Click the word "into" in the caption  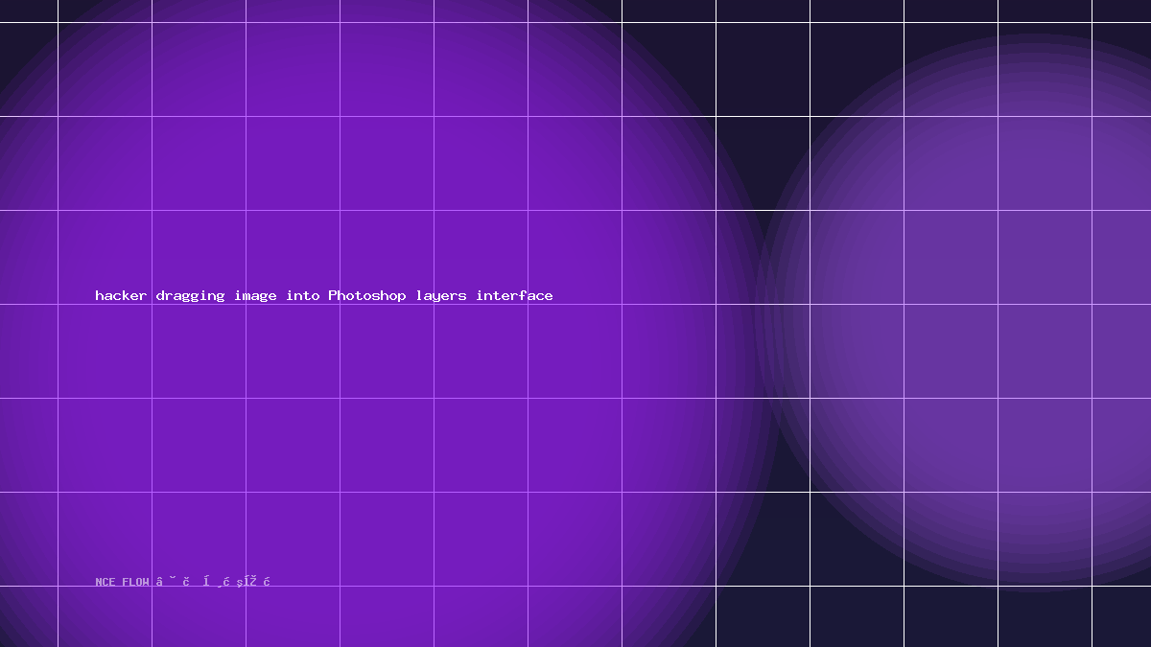(x=303, y=295)
